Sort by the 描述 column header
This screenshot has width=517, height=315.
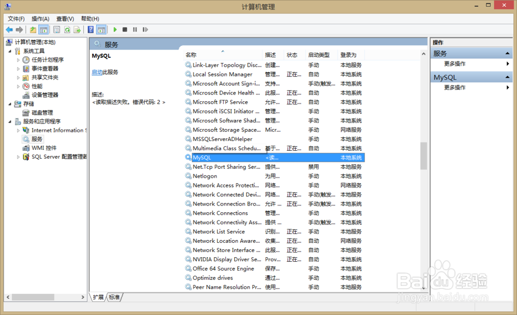tap(273, 55)
